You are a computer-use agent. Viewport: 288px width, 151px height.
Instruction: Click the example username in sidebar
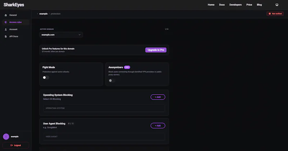[14, 137]
